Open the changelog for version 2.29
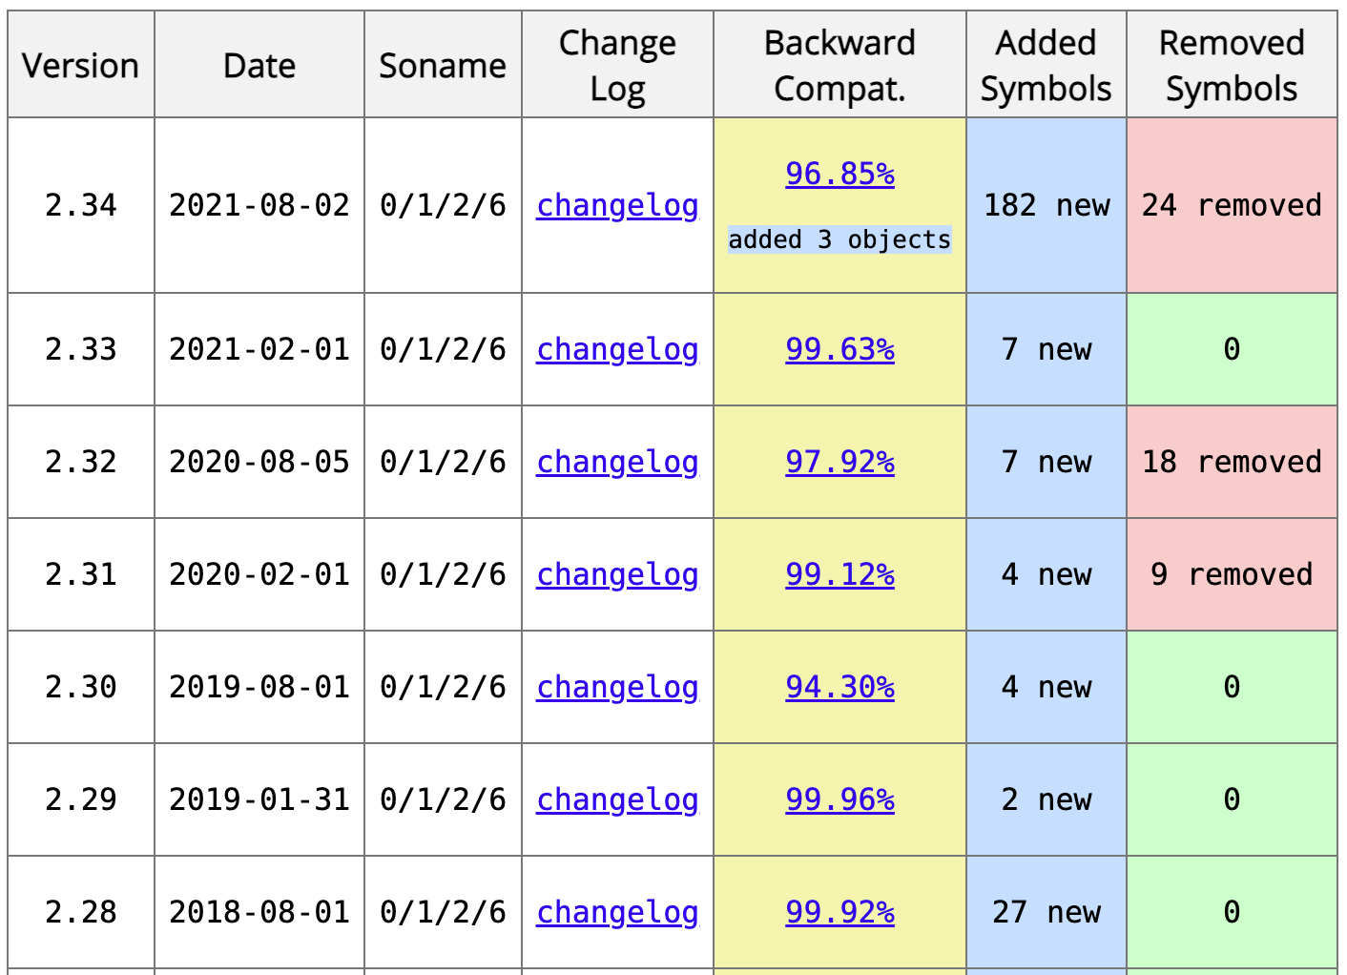Screen dimensions: 1347x975 [x=617, y=799]
